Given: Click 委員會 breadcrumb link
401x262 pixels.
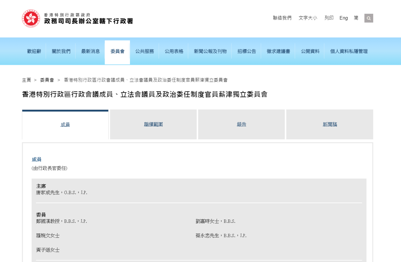Looking at the screenshot, I should click(x=47, y=80).
